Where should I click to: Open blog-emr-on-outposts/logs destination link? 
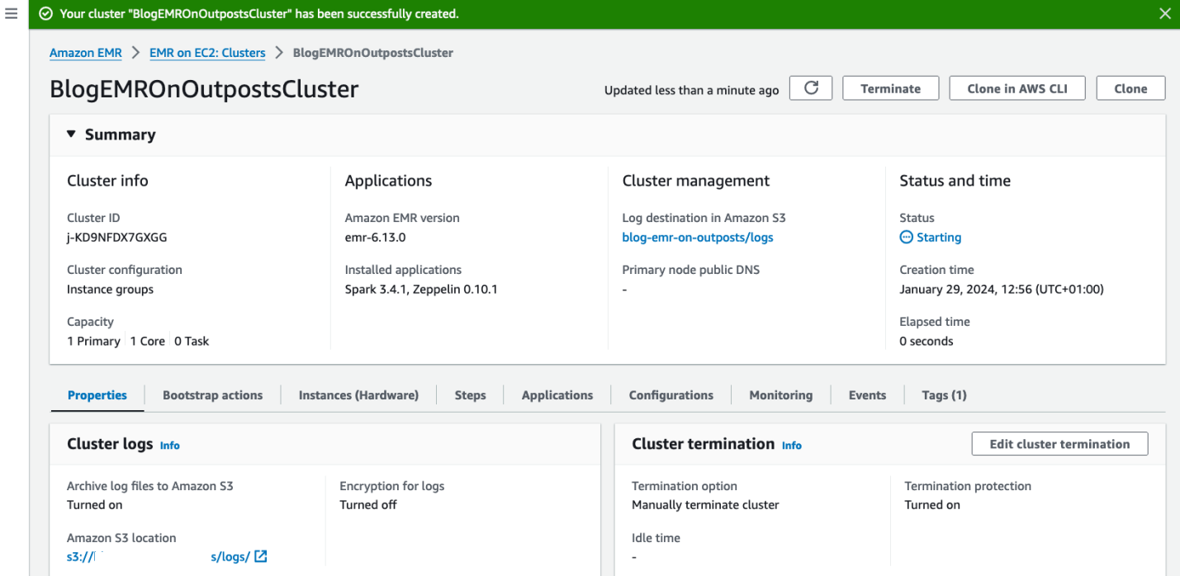click(x=698, y=237)
